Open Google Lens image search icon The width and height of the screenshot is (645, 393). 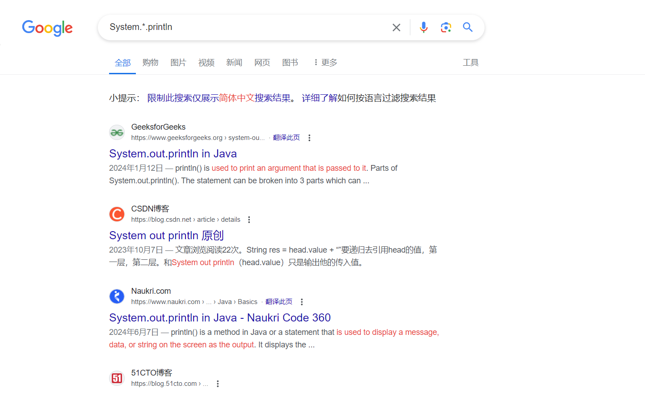pyautogui.click(x=446, y=28)
